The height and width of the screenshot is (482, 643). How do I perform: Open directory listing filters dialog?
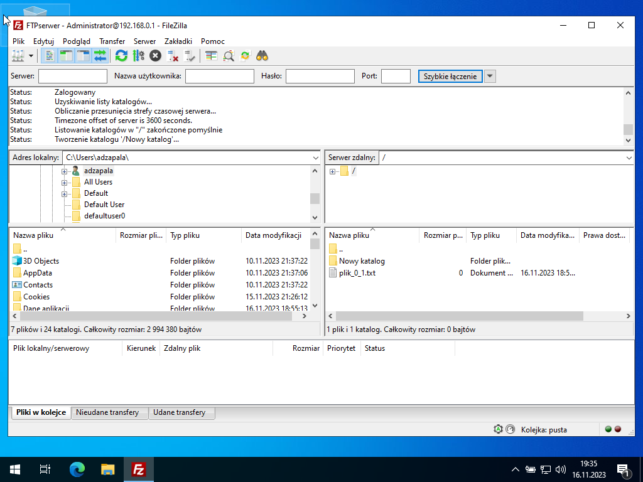(x=211, y=56)
